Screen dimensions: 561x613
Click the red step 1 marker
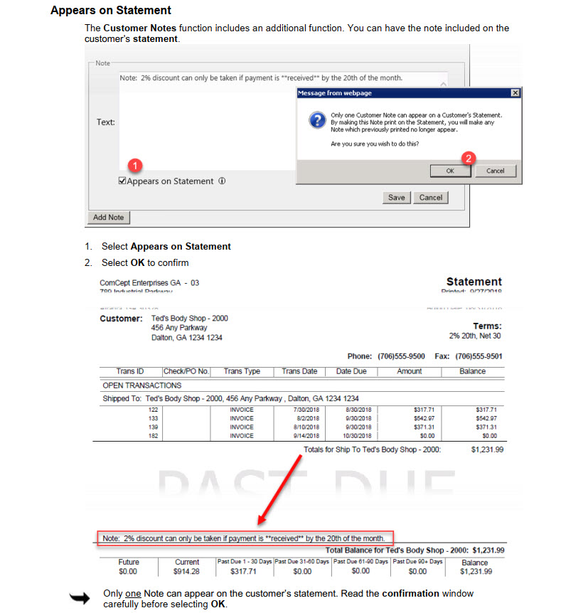click(135, 166)
